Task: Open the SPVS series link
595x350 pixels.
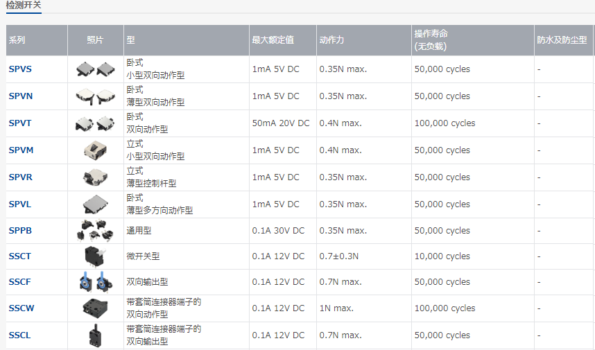Action: pyautogui.click(x=20, y=69)
